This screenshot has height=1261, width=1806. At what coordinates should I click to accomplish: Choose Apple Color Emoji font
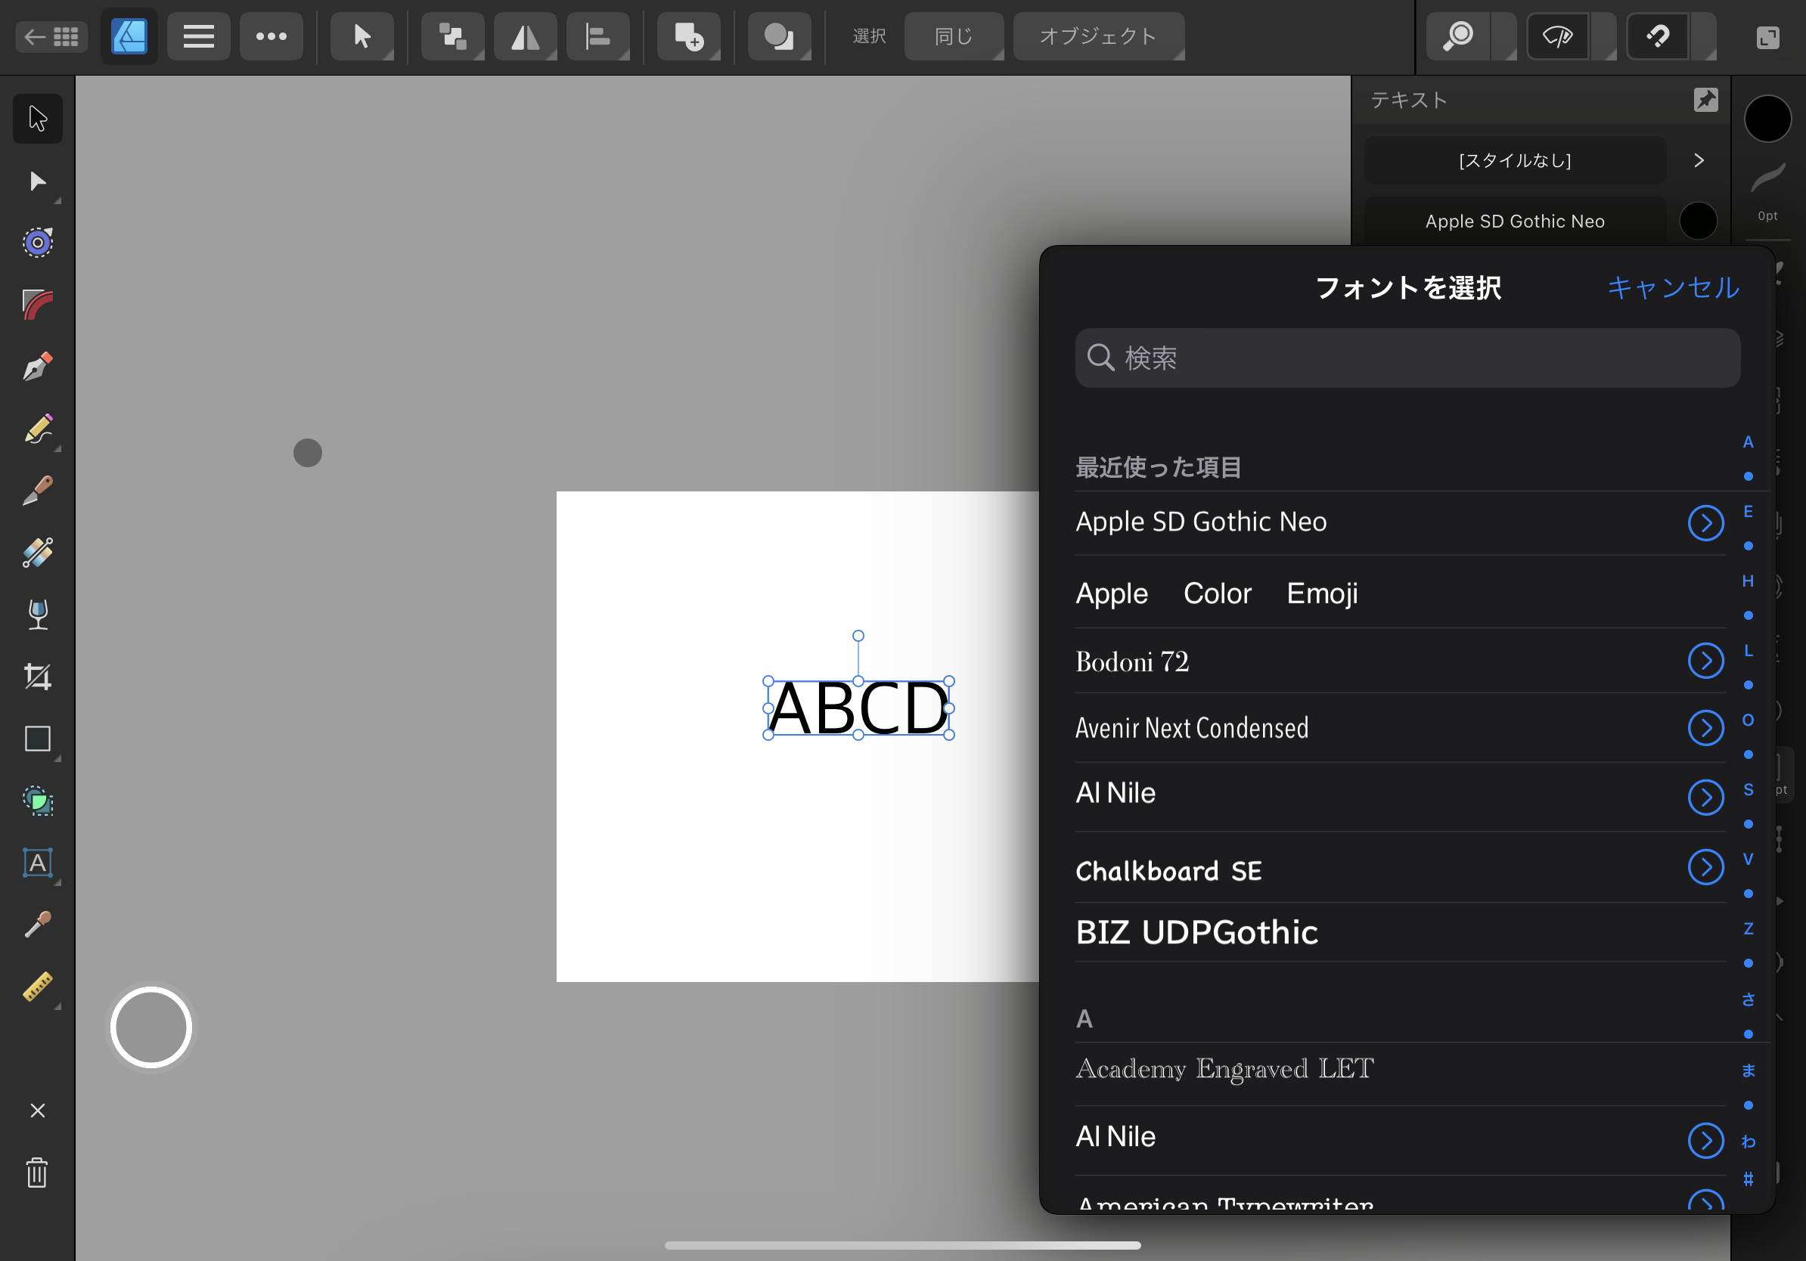pyautogui.click(x=1400, y=593)
